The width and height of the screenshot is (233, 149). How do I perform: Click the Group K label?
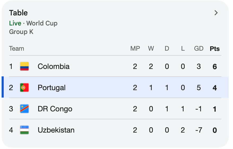(21, 32)
